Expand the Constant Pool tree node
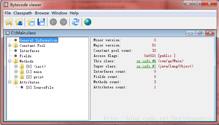 (x=10, y=45)
